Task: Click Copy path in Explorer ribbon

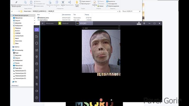Action: (39, 4)
